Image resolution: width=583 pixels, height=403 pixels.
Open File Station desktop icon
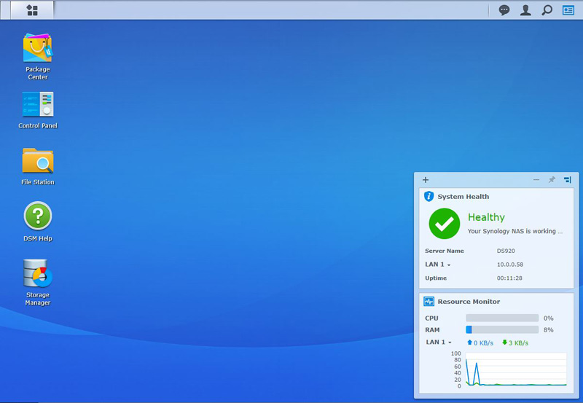pos(38,166)
